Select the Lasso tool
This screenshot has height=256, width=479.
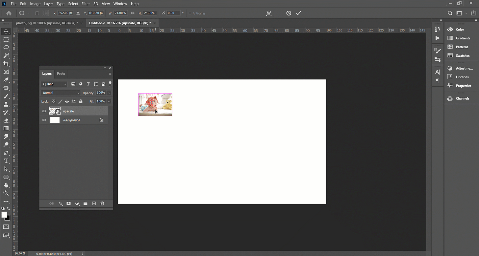[6, 48]
